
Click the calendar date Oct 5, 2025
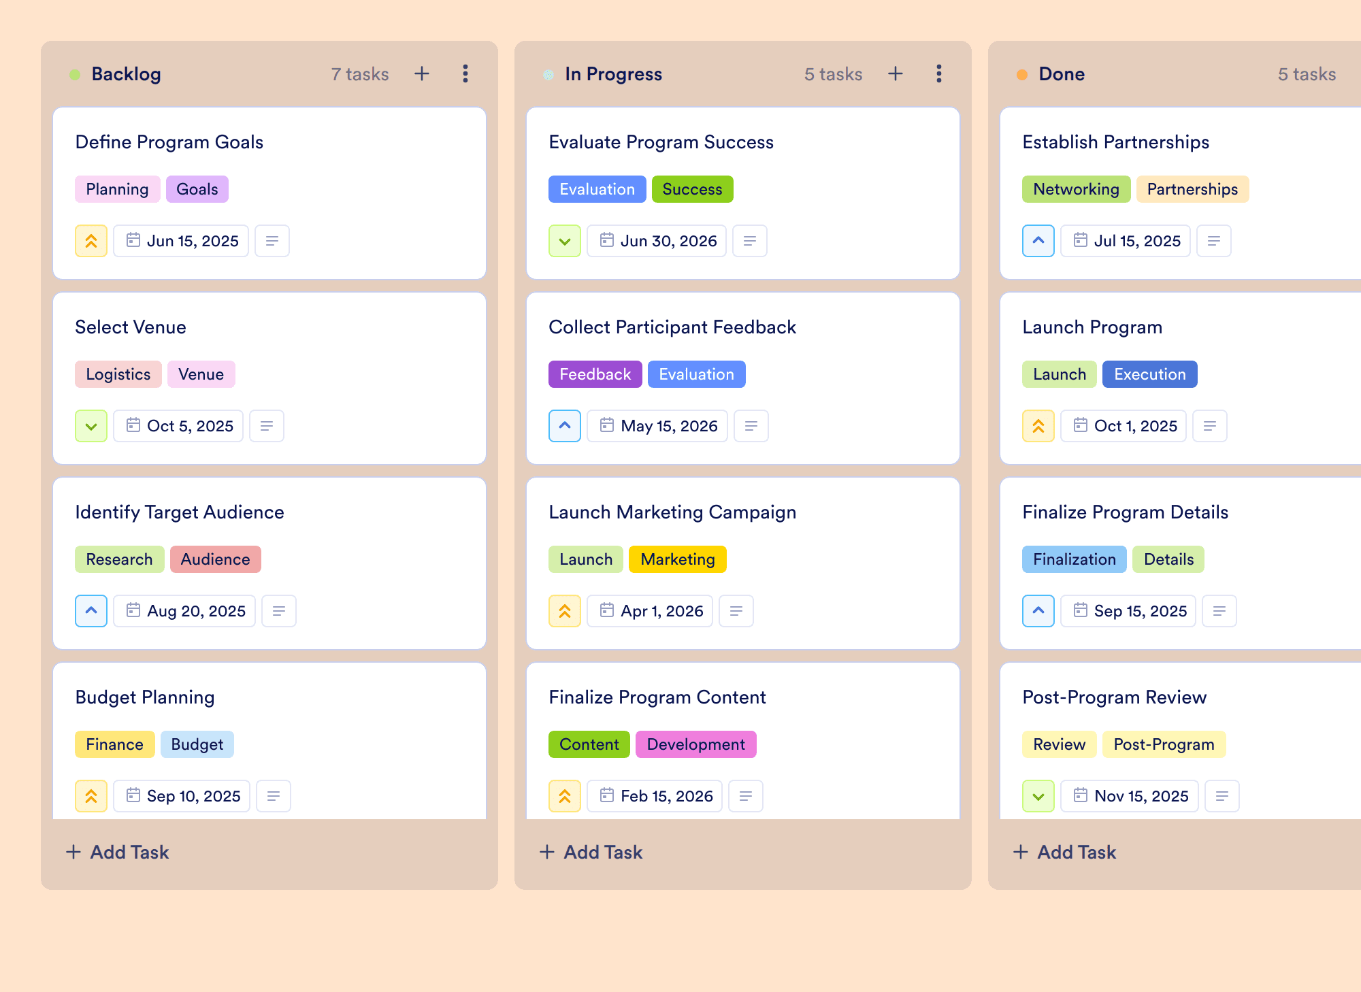click(178, 426)
